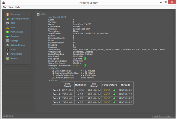177x119 pixels.
Task: Click the Operating System Windows flag icon
Action: (x=7, y=19)
